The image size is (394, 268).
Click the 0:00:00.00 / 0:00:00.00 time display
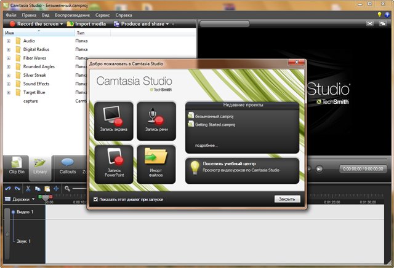(x=363, y=169)
